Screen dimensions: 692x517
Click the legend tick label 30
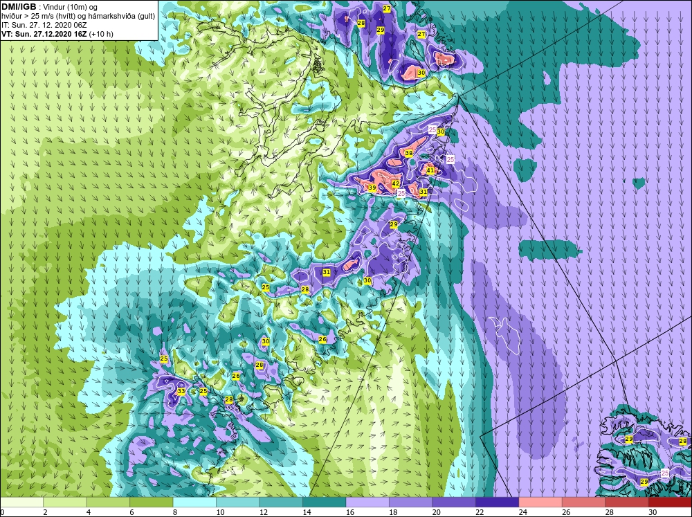pos(653,512)
